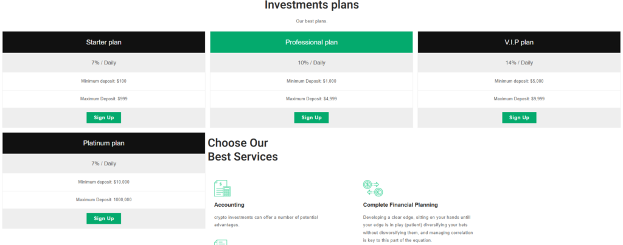Click the Accounting service title
This screenshot has height=245, width=623.
tap(229, 205)
